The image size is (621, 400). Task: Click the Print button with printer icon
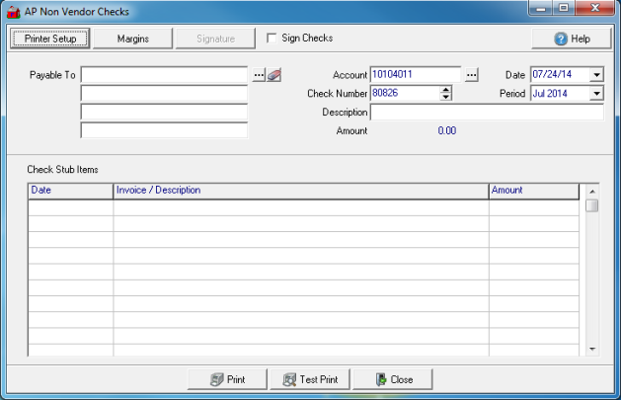pyautogui.click(x=227, y=379)
